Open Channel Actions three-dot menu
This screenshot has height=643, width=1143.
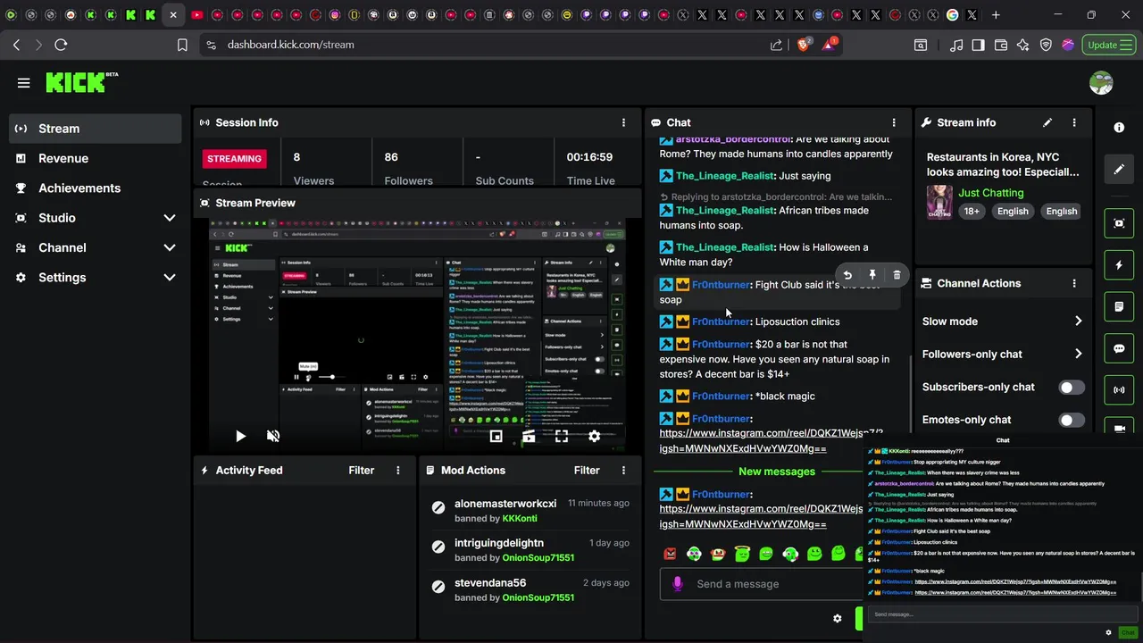pyautogui.click(x=1074, y=283)
